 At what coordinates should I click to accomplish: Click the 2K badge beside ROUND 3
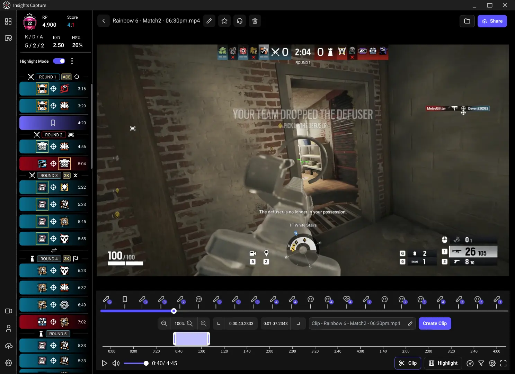[66, 176]
